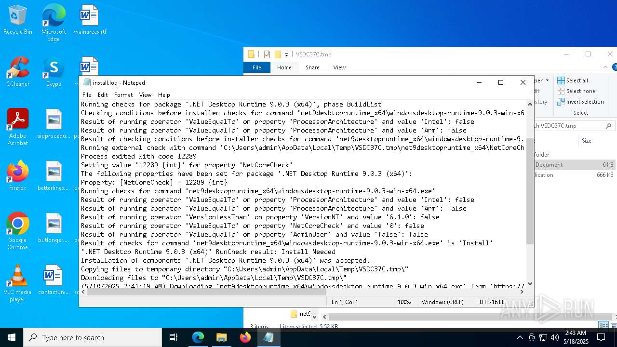Open the Google Chrome desktop shortcut
Screen dimensions: 617x347
pyautogui.click(x=18, y=231)
